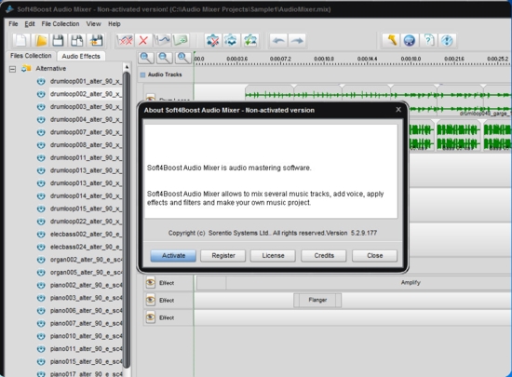Select organ005_alter_90_e_sc4 in the file list
Screen dimensions: 512x377
[86, 273]
